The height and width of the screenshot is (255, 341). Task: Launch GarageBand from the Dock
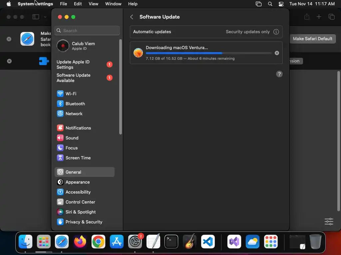click(x=189, y=242)
